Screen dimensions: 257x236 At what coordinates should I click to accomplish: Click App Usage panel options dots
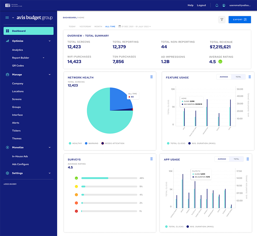click(x=247, y=159)
